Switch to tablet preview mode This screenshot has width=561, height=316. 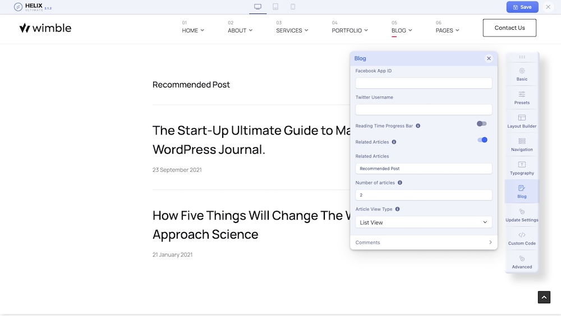pyautogui.click(x=275, y=7)
